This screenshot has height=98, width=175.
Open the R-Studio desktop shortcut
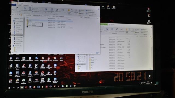click(x=49, y=80)
